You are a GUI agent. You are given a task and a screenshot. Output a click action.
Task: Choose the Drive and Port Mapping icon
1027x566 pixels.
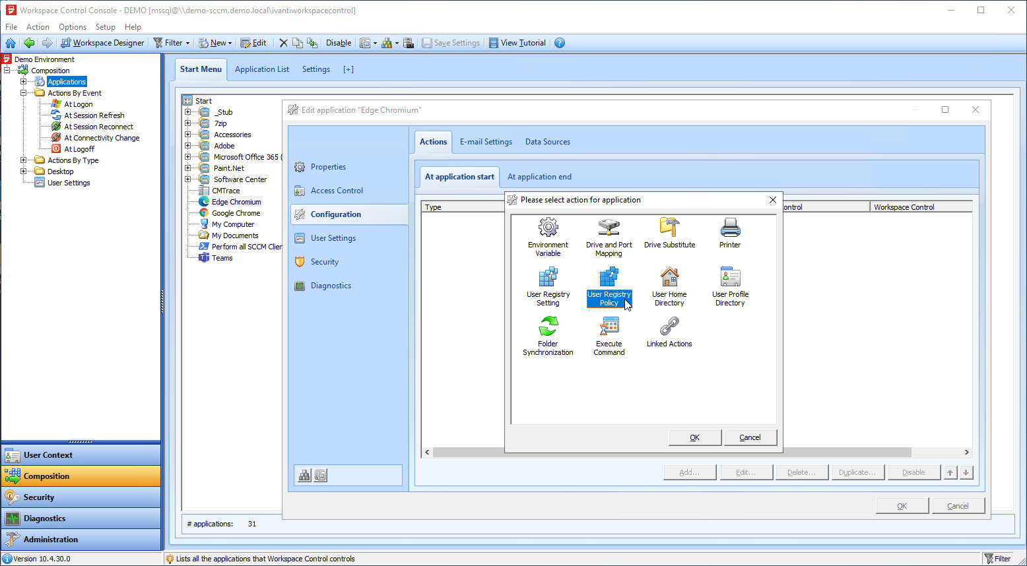pyautogui.click(x=609, y=228)
